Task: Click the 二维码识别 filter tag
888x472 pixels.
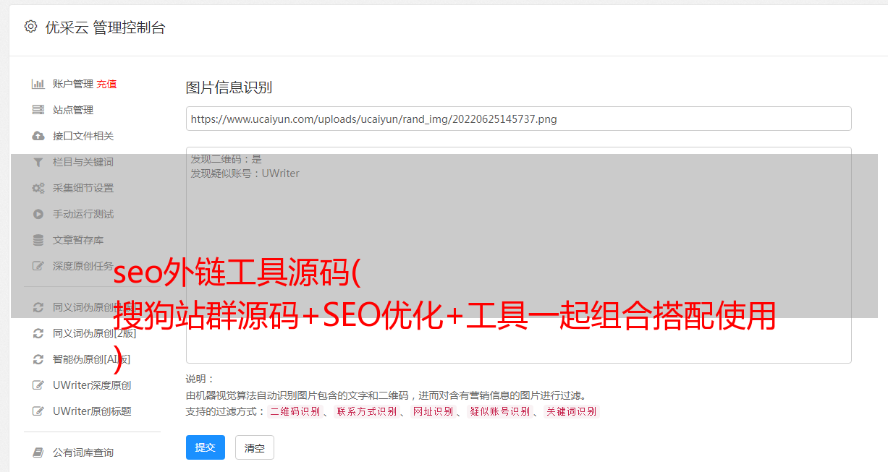Action: (295, 411)
